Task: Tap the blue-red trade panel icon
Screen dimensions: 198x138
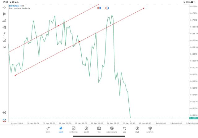Action: point(99,8)
